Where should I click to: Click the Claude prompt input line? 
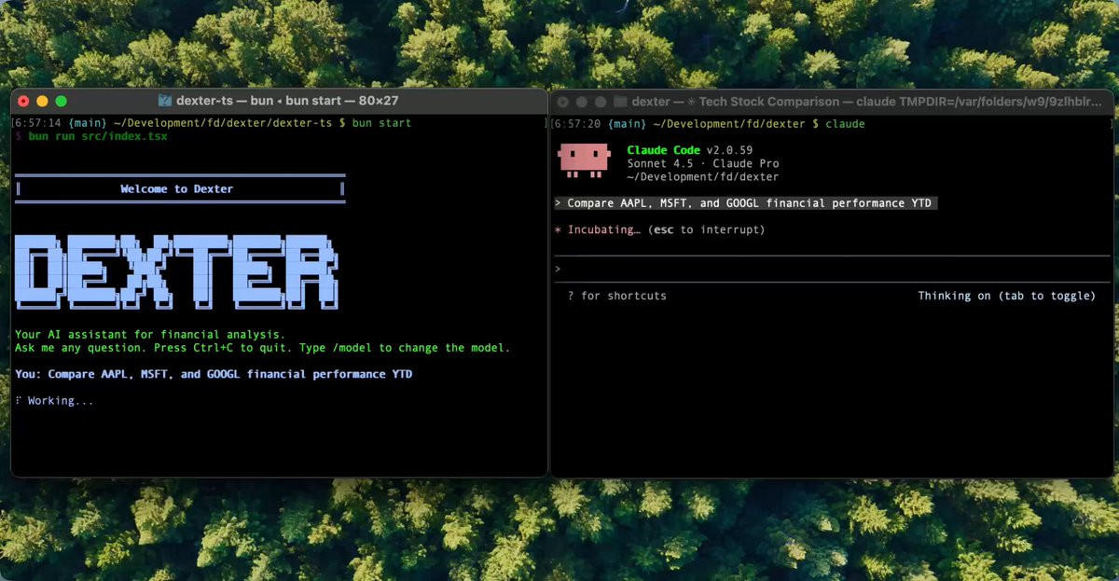832,270
